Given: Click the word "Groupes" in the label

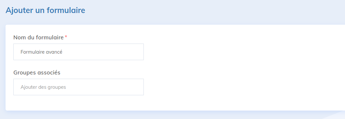Looking at the screenshot, I should point(24,73).
